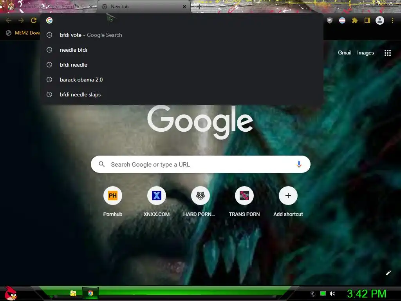Image resolution: width=401 pixels, height=301 pixels.
Task: Open Chrome's three-dot menu
Action: (x=392, y=20)
